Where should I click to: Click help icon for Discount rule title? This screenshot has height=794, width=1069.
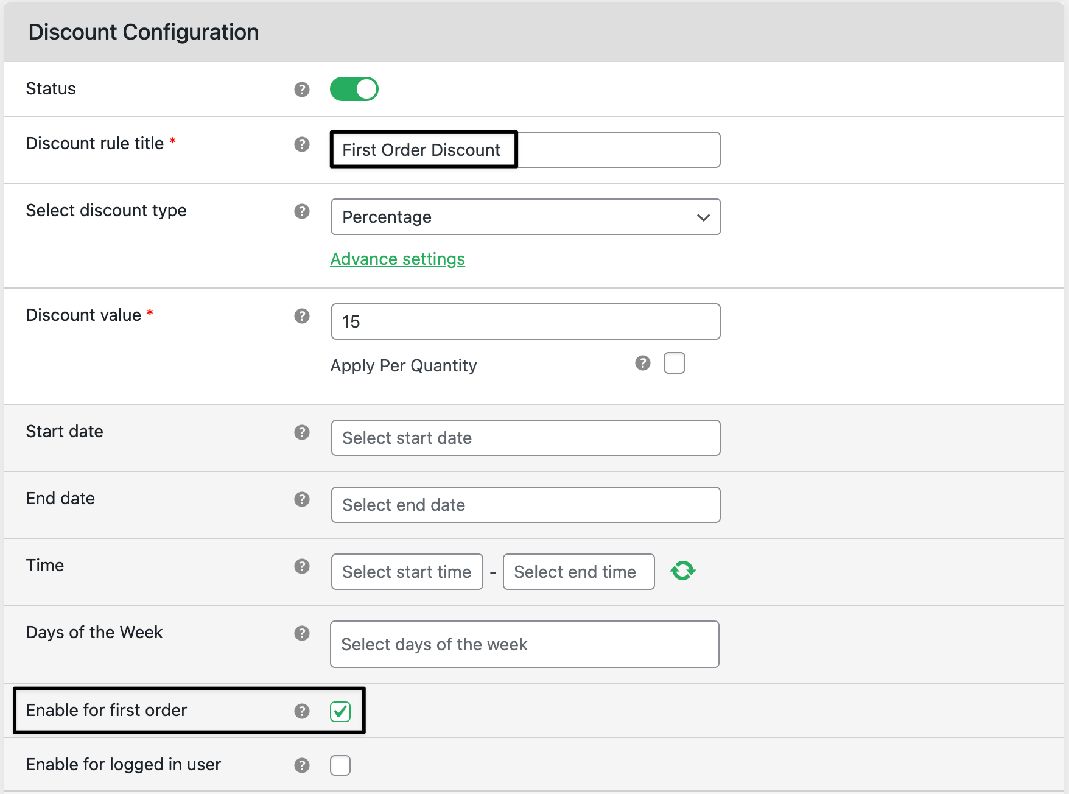click(x=302, y=144)
